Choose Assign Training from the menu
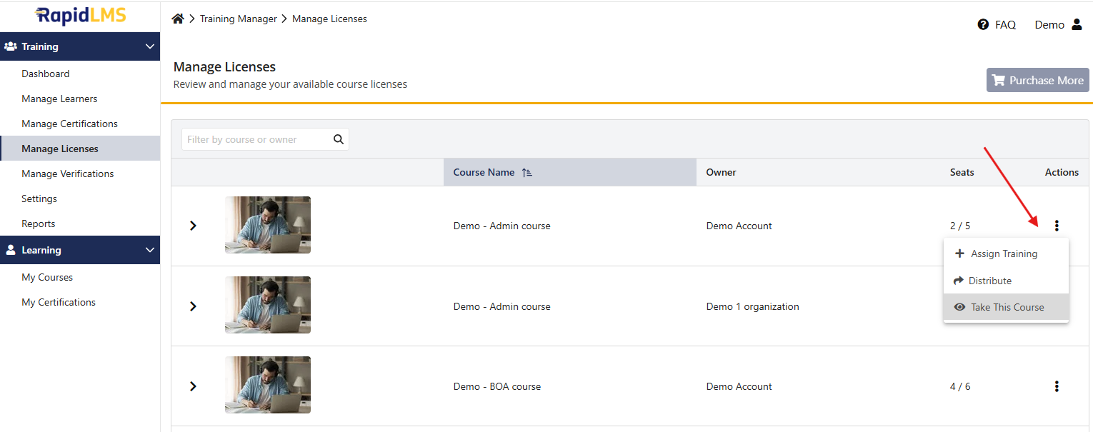The width and height of the screenshot is (1093, 432). tap(1006, 253)
